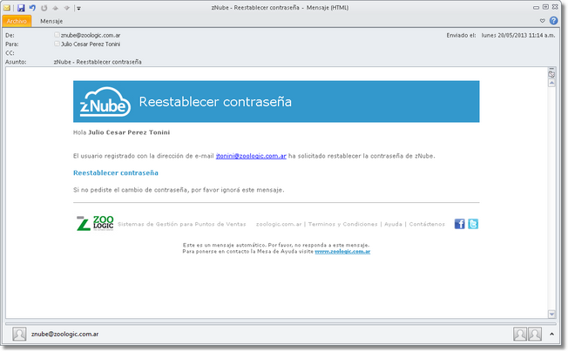Open the Twitter icon in email footer
The width and height of the screenshot is (568, 352).
(x=473, y=224)
